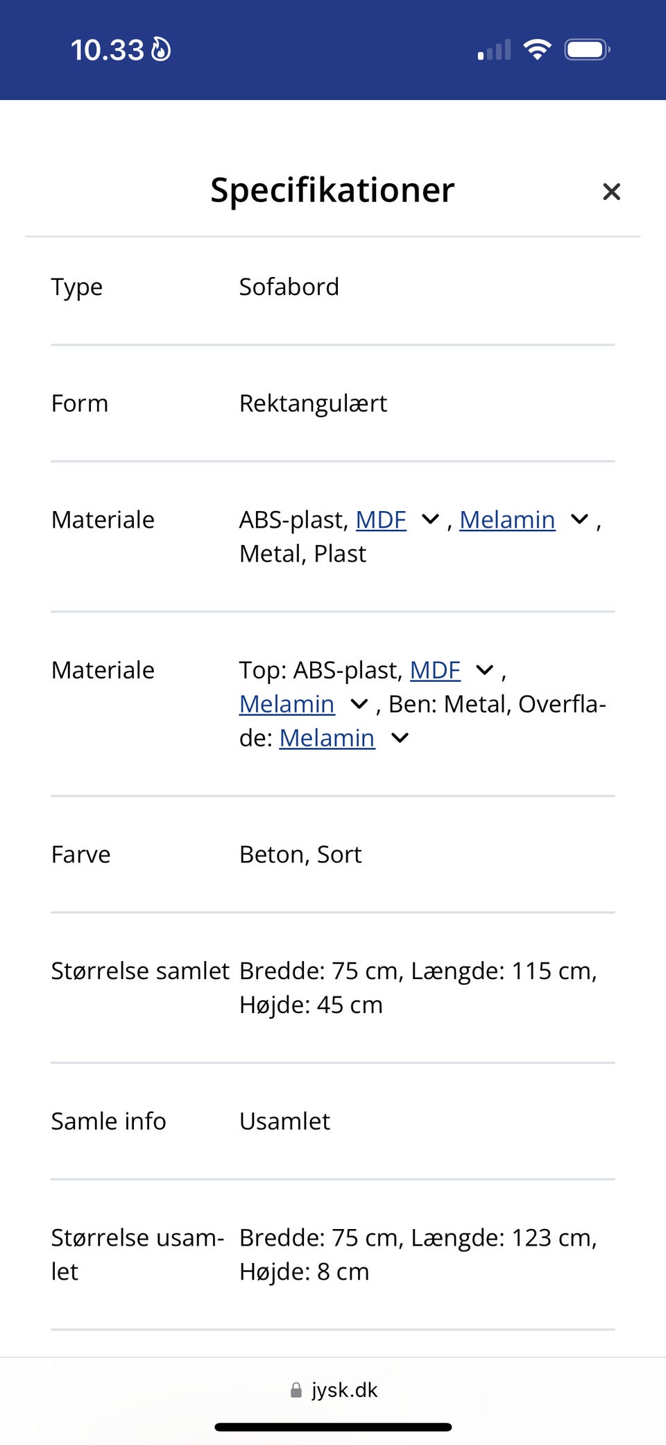Image resolution: width=666 pixels, height=1445 pixels.
Task: Select the Overflade Melamin hyperlink
Action: (x=326, y=738)
